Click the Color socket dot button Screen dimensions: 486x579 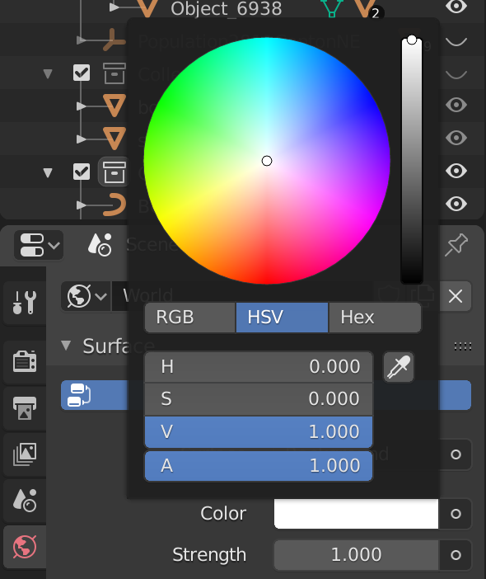tap(456, 514)
